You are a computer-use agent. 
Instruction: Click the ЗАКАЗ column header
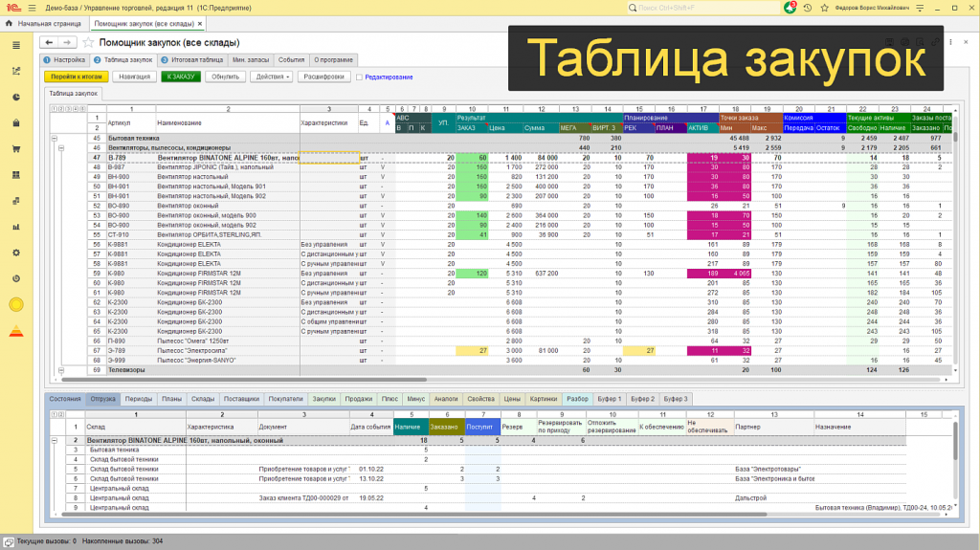pyautogui.click(x=471, y=128)
